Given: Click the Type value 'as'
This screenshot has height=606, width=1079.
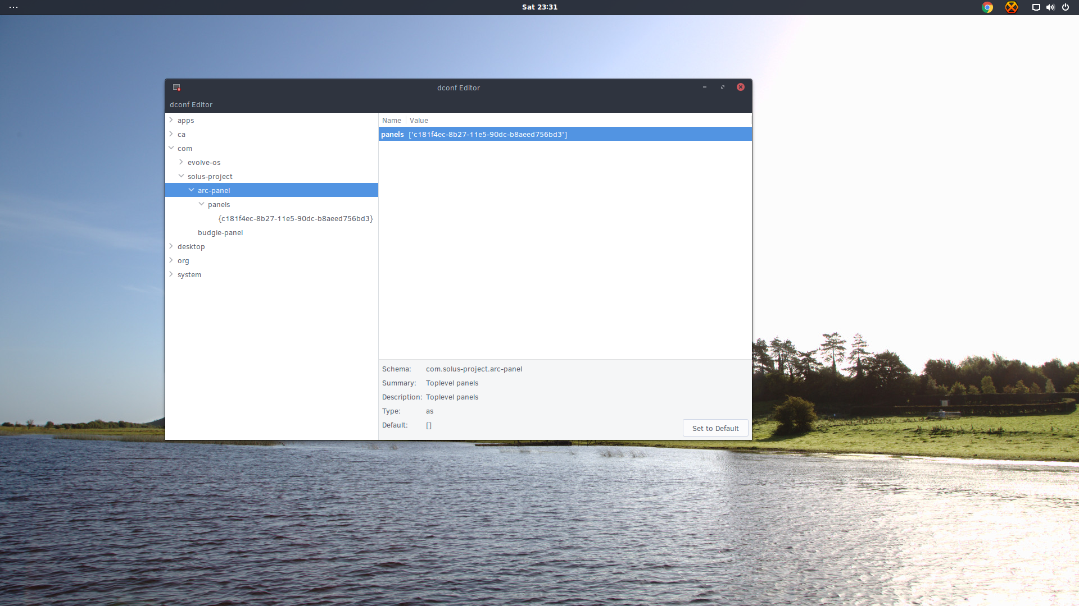Looking at the screenshot, I should click(x=429, y=411).
